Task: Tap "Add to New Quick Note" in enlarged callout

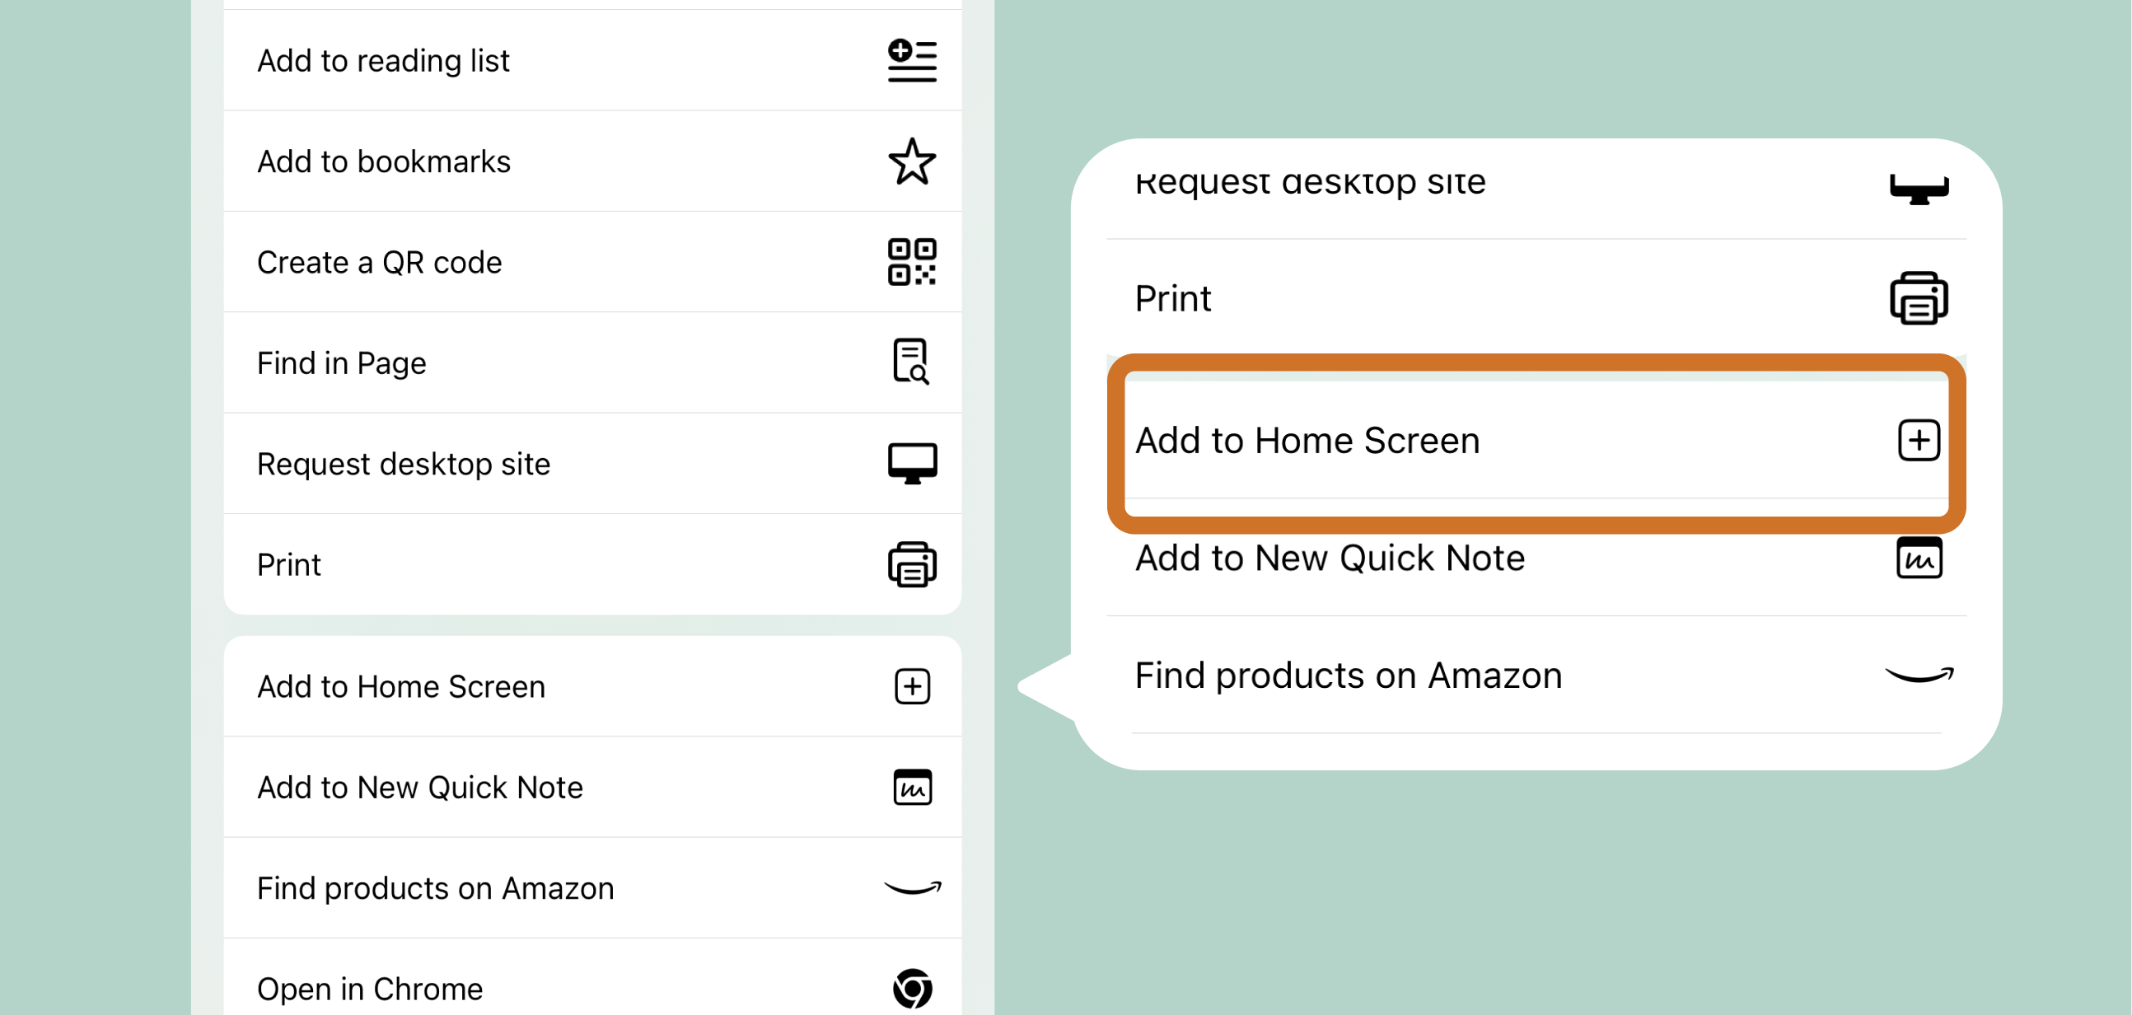Action: (x=1329, y=558)
